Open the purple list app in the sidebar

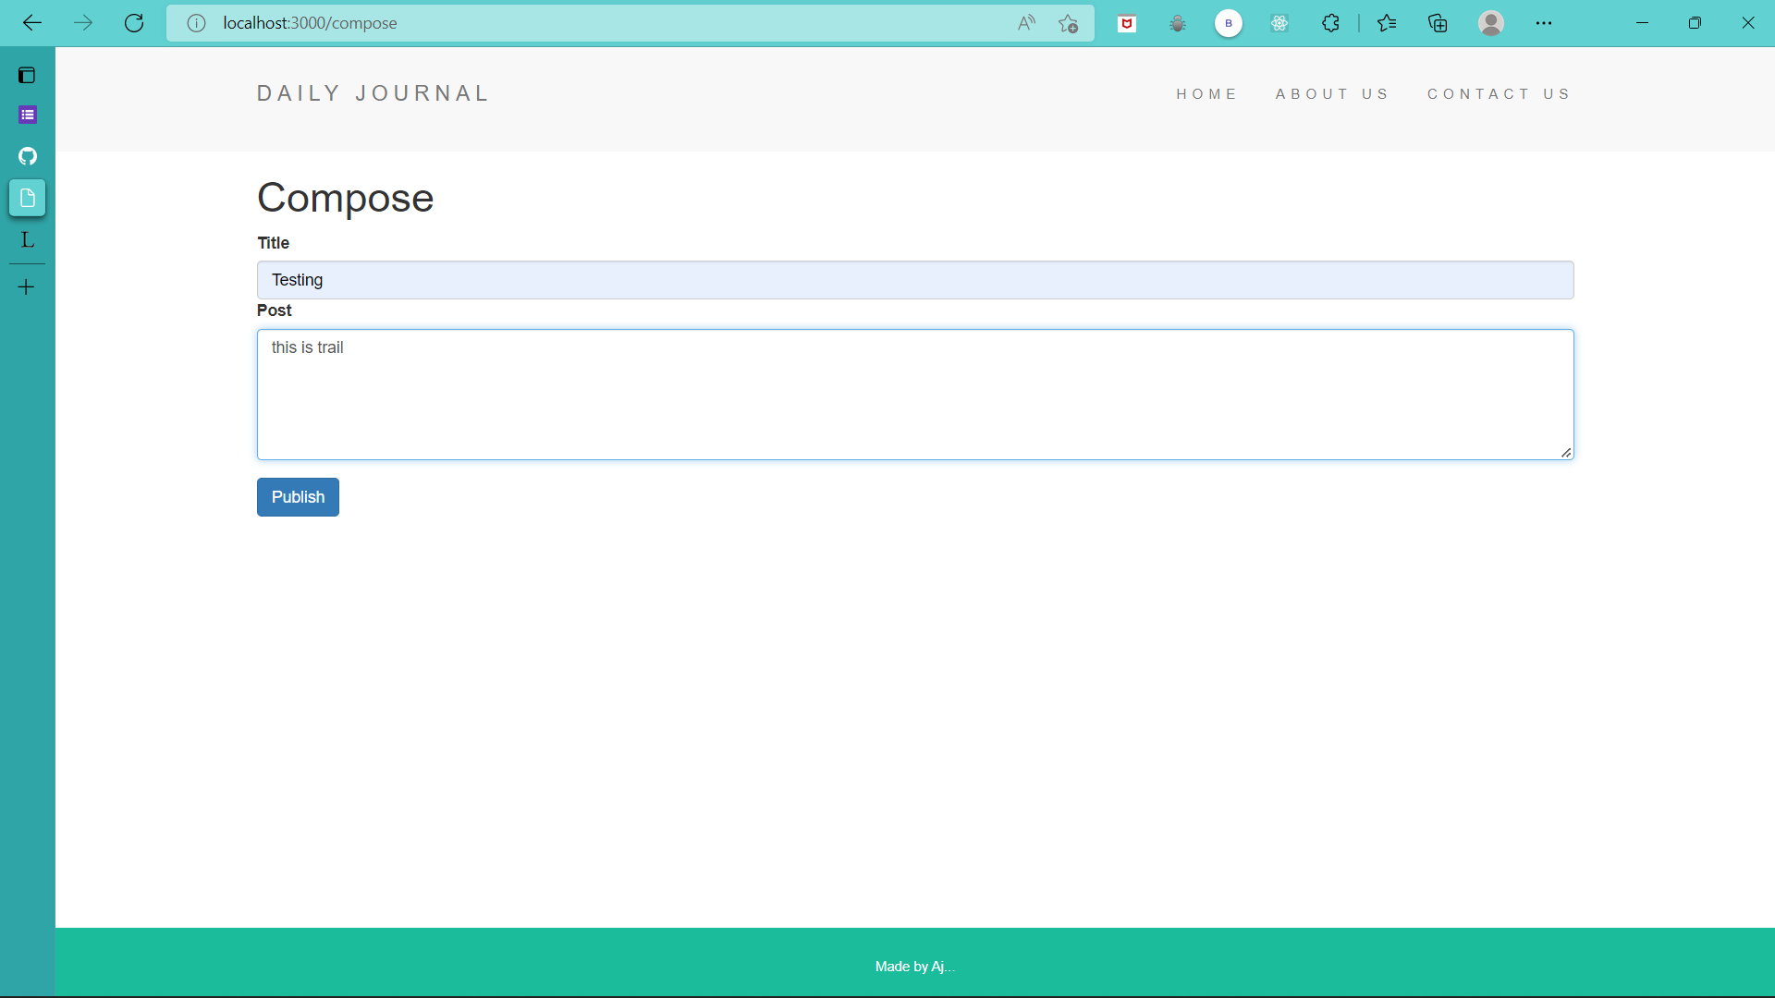tap(27, 115)
